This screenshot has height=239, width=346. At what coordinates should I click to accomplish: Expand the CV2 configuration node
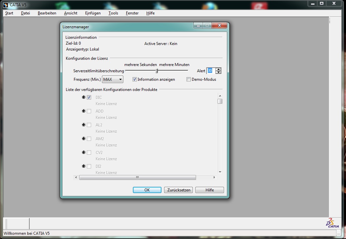point(84,152)
